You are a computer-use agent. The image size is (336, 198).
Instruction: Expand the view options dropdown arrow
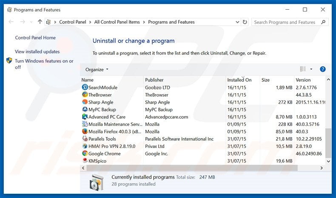click(311, 69)
